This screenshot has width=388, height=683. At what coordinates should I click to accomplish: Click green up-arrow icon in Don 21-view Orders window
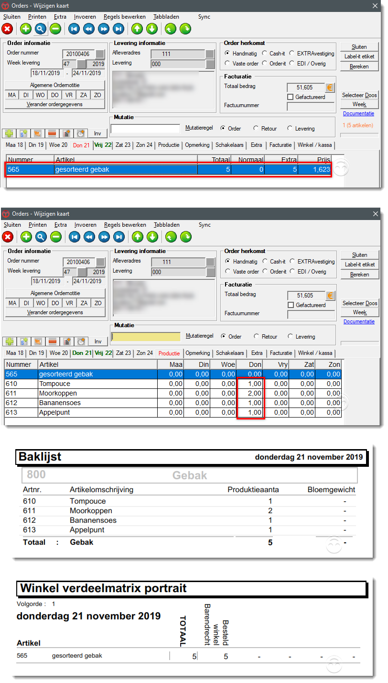click(x=137, y=29)
